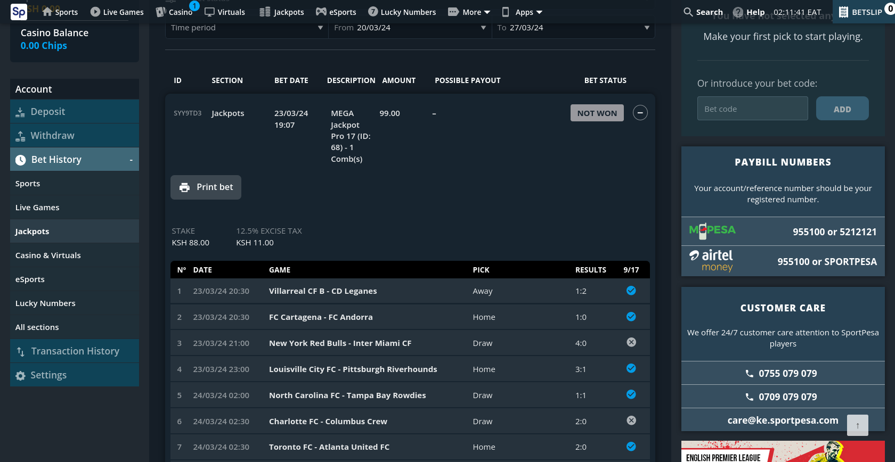
Task: Select Casino & Virtuals under Bet History
Action: pos(75,255)
